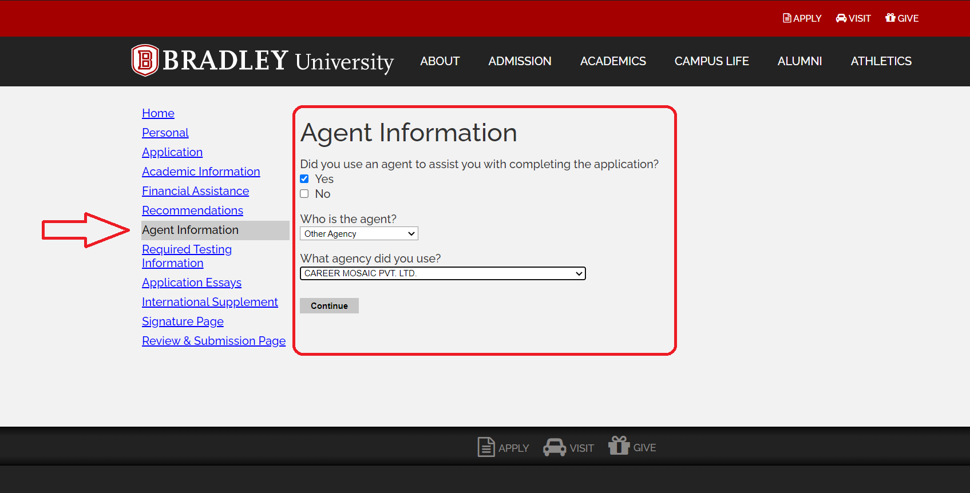Click the footer Give gift icon

619,446
